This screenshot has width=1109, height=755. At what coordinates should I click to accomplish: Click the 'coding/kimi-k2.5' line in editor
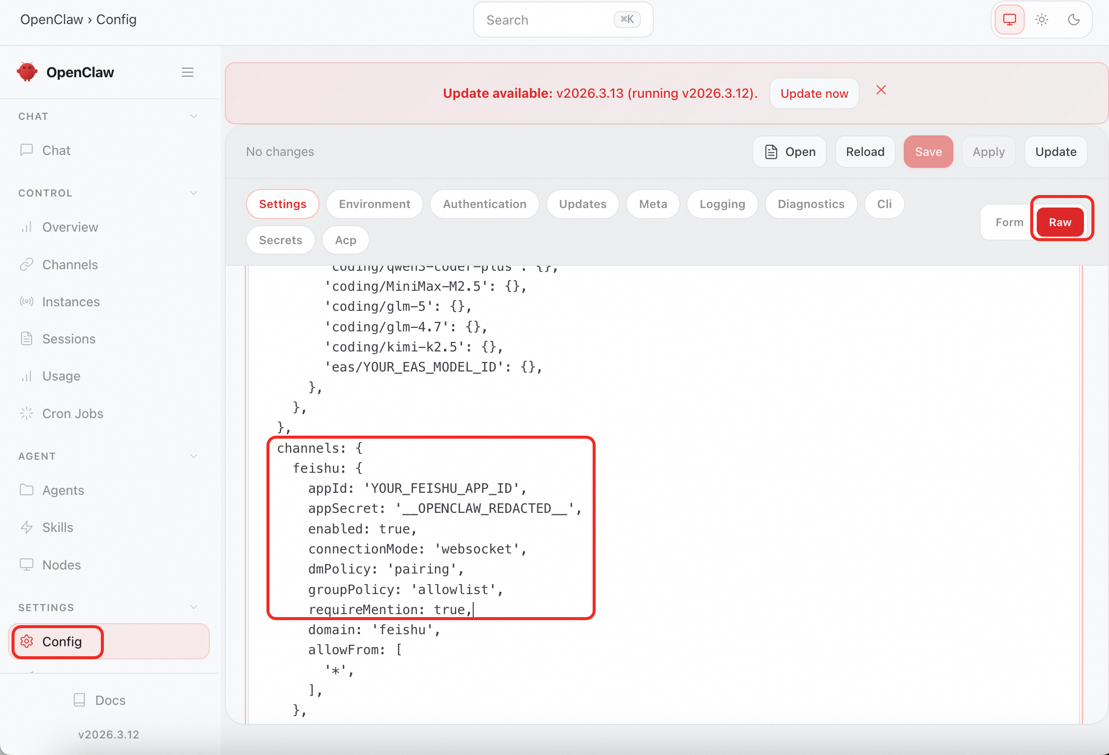point(413,347)
